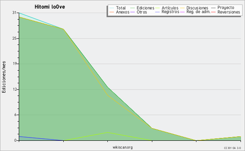This screenshot has width=245, height=151.
Task: Click the Artículos legend label
Action: pos(170,8)
